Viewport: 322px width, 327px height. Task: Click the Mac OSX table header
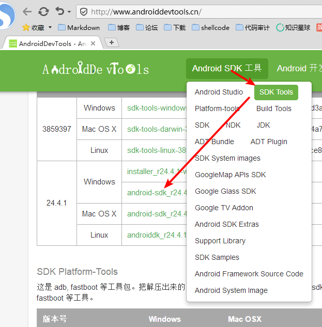coord(244,319)
